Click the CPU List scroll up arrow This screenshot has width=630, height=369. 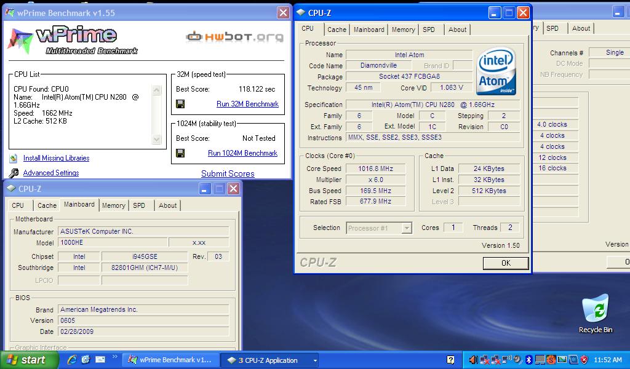[157, 90]
